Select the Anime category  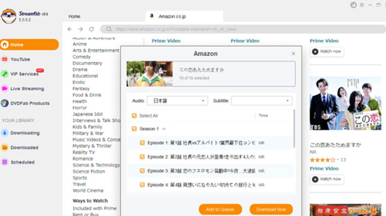point(80,44)
